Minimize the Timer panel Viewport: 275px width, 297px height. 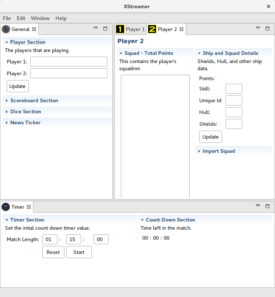coord(258,205)
